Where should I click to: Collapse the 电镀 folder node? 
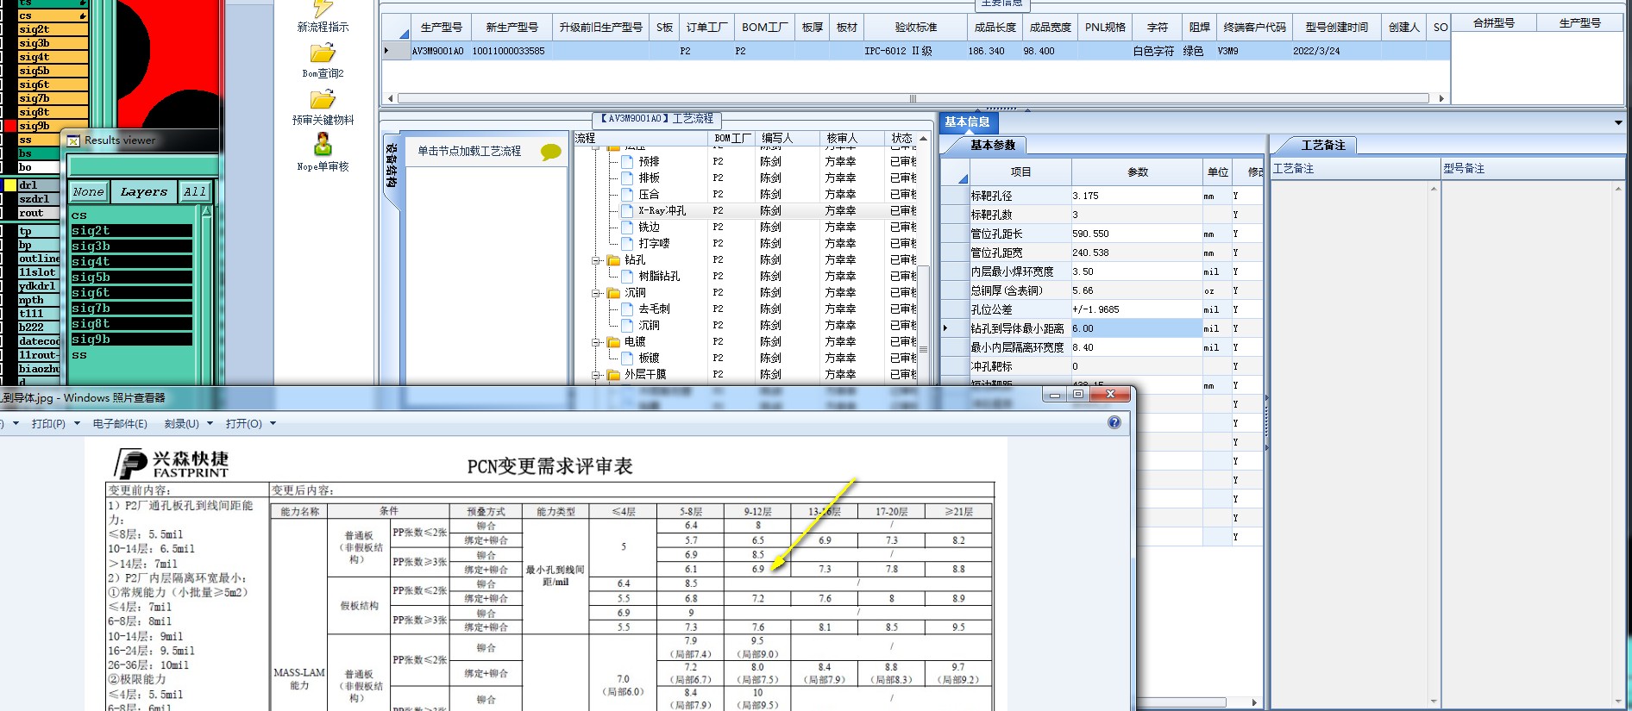pos(596,342)
